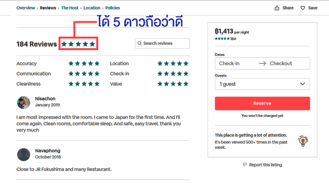Open Nisachon's profile photo

coord(24,103)
